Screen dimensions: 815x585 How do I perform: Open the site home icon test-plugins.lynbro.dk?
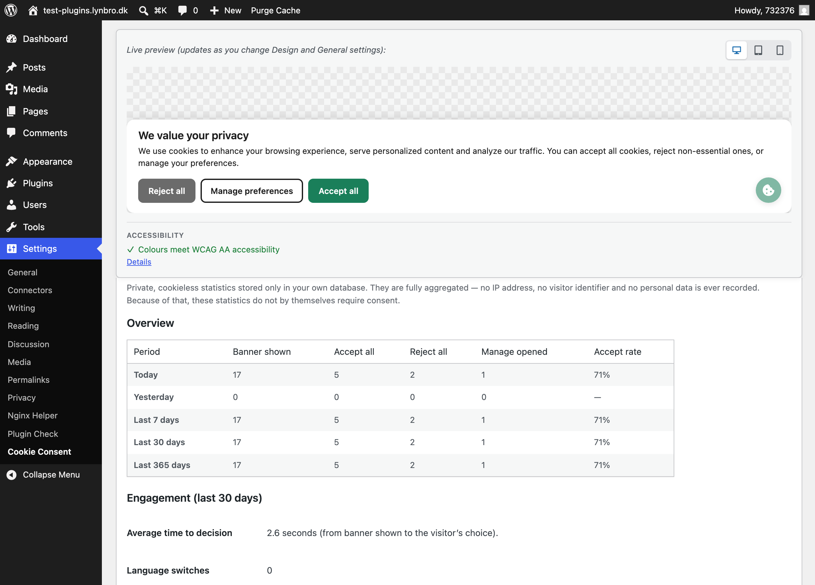[33, 10]
